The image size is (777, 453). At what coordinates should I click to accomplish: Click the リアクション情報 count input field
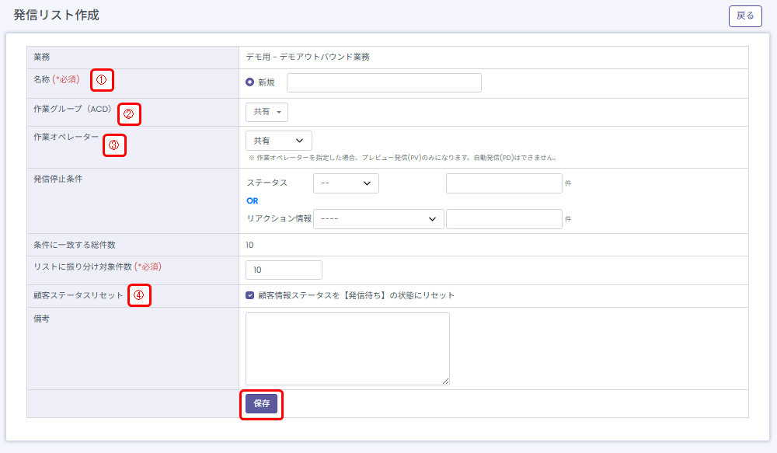click(x=503, y=219)
